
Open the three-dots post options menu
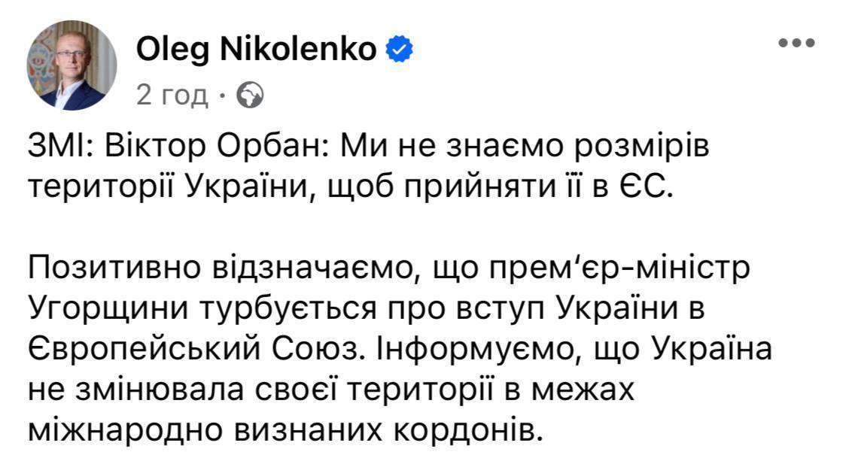796,43
